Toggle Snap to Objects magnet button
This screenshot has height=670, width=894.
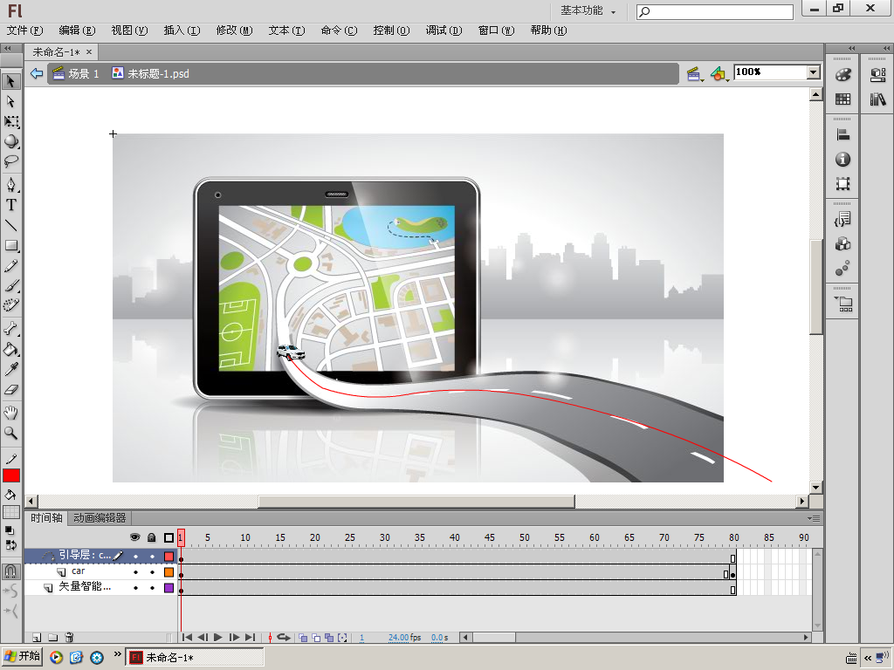coord(10,571)
